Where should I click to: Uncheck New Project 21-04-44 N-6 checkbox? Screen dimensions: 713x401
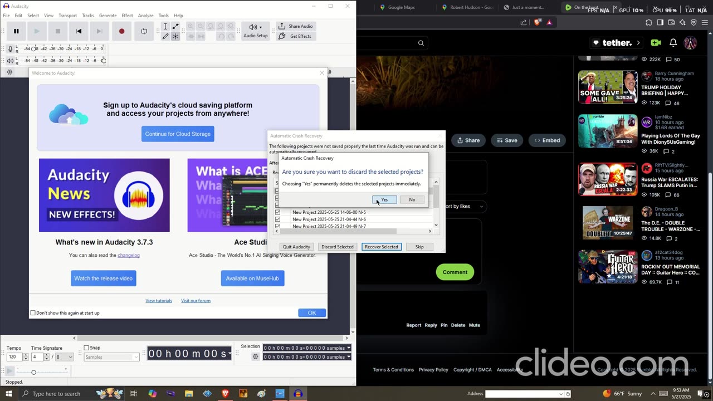click(x=277, y=219)
